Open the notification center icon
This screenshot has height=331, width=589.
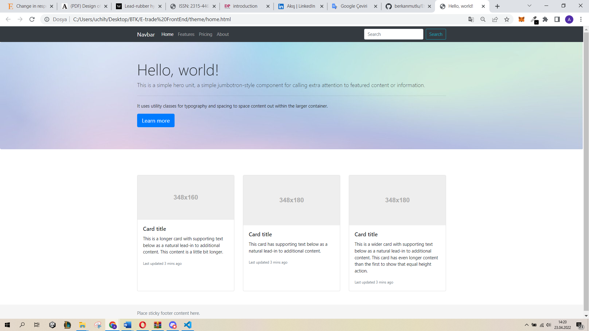[579, 325]
